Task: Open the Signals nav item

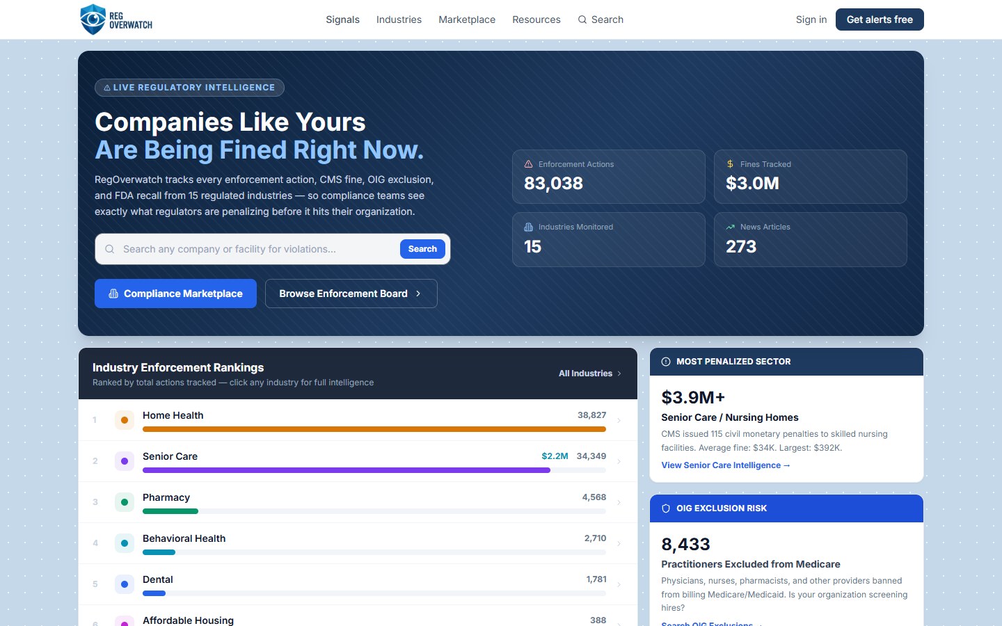Action: coord(342,19)
